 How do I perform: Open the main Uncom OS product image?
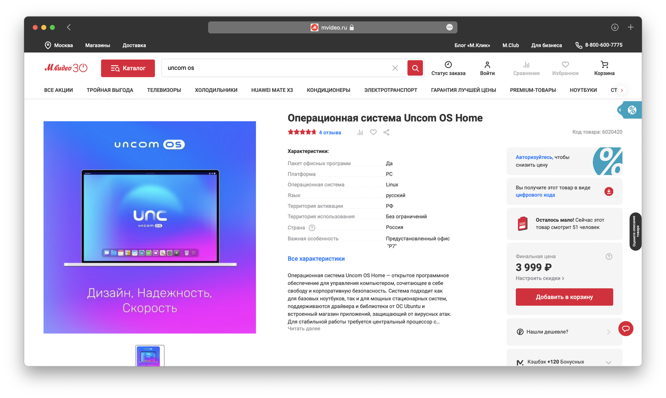(150, 227)
